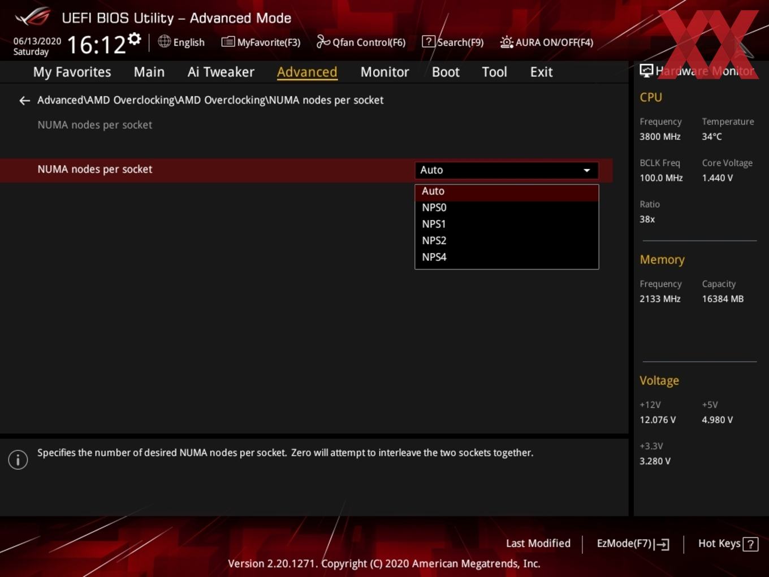
Task: Click the Hot Keys question mark box
Action: [x=750, y=544]
